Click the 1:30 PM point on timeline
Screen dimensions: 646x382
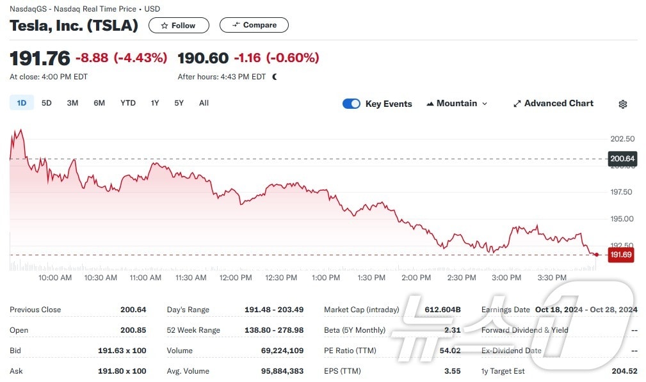(371, 278)
